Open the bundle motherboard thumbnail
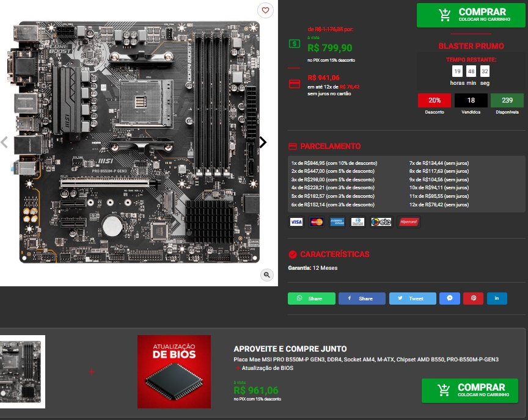This screenshot has height=420, width=528. pyautogui.click(x=22, y=372)
